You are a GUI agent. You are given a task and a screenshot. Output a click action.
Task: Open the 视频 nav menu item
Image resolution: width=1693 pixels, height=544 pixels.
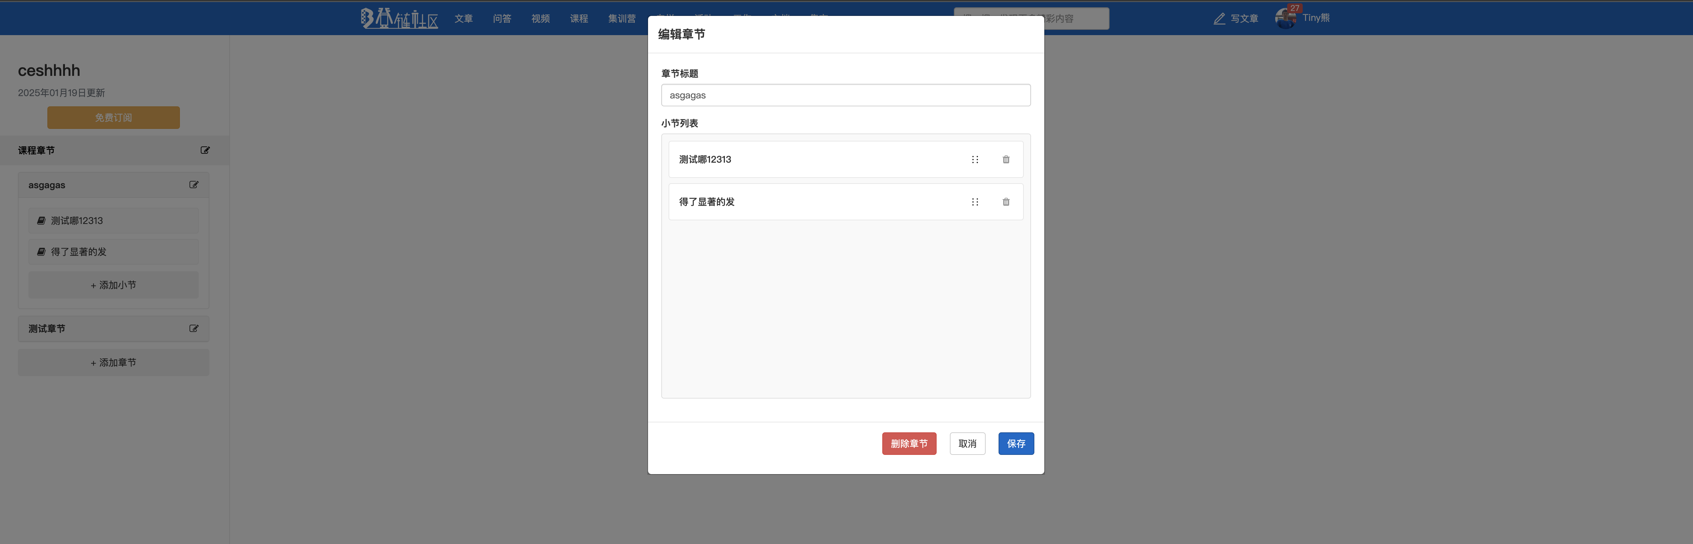(540, 19)
